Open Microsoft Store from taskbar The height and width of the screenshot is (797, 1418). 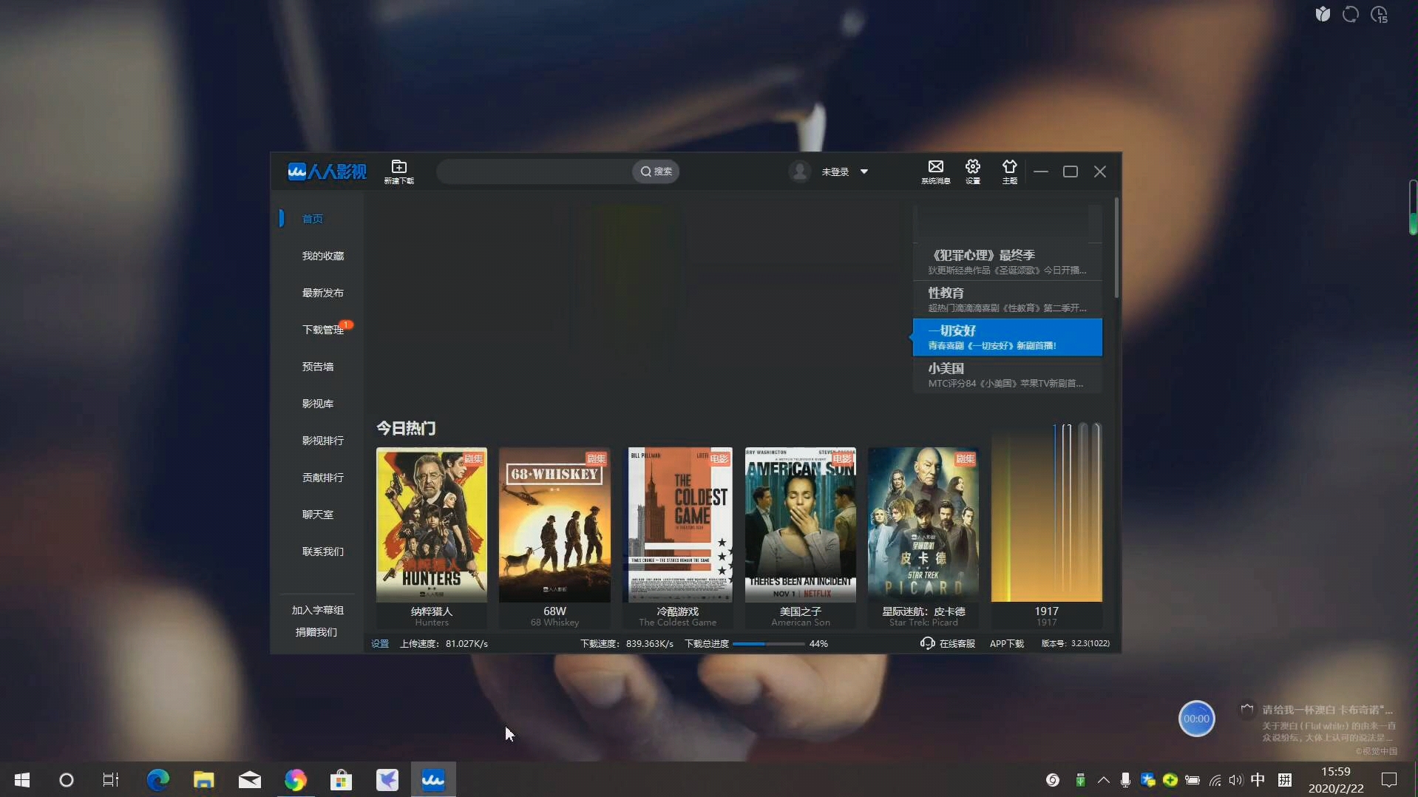point(341,780)
